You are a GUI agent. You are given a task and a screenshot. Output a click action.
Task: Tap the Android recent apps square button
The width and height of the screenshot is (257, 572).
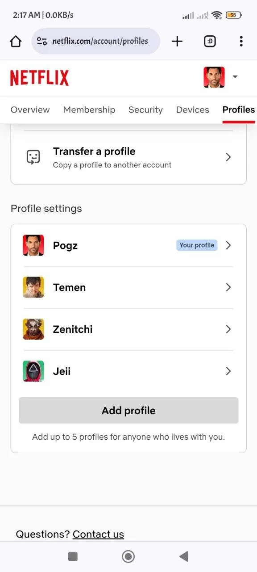tap(73, 556)
